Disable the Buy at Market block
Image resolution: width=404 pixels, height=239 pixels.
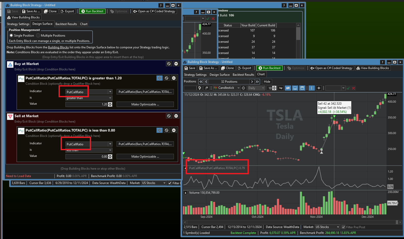(x=169, y=64)
